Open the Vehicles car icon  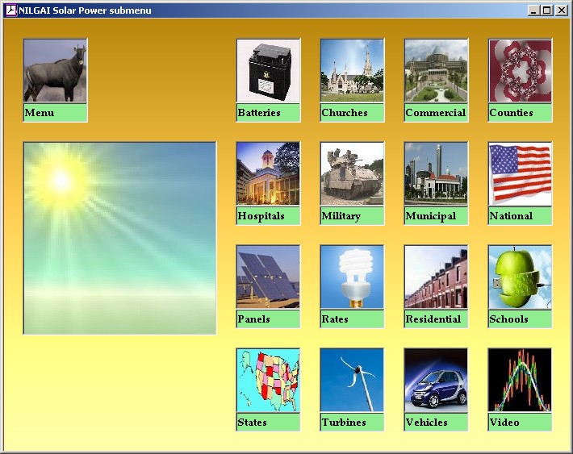(436, 381)
